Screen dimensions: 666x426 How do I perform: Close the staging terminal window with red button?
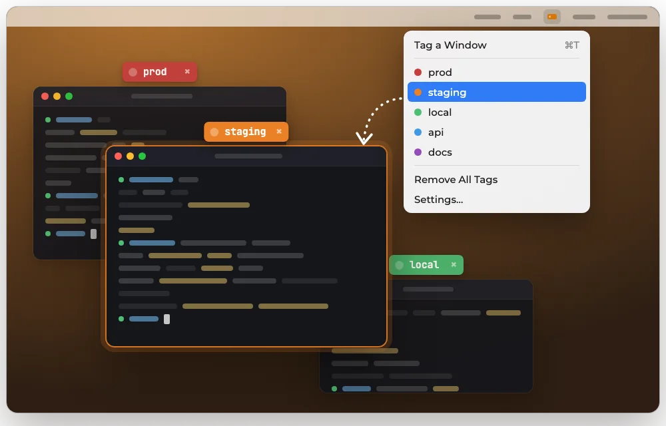click(118, 156)
